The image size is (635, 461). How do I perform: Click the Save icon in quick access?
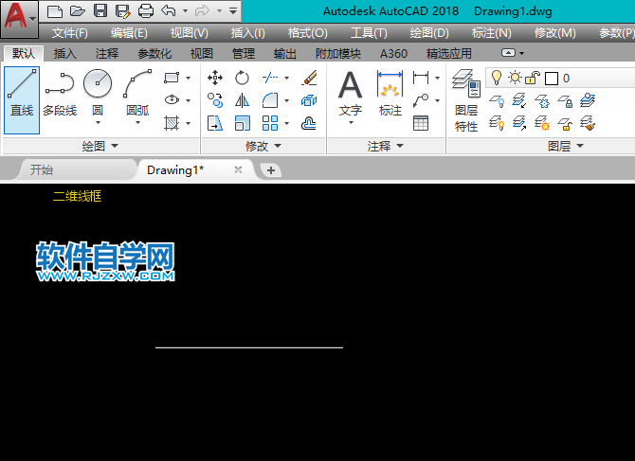coord(100,11)
